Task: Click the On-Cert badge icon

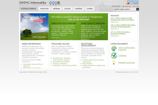Action: (x=59, y=3)
